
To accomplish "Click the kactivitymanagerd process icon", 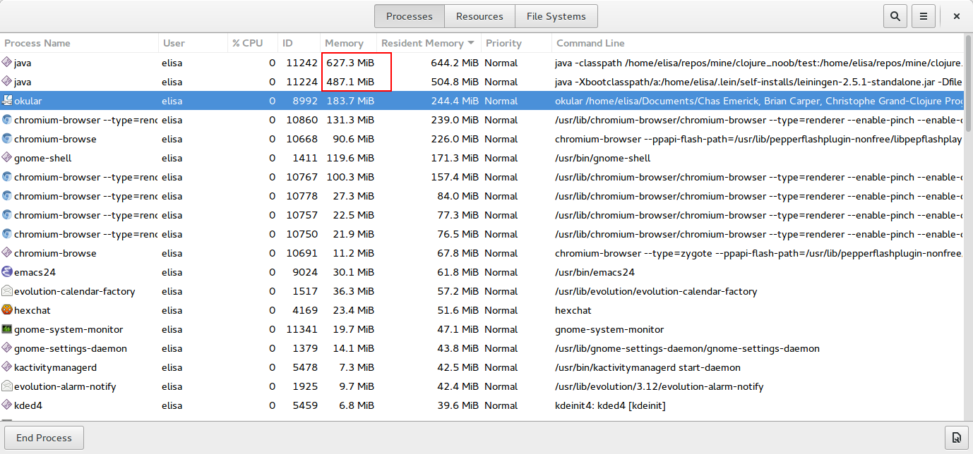I will pyautogui.click(x=7, y=367).
